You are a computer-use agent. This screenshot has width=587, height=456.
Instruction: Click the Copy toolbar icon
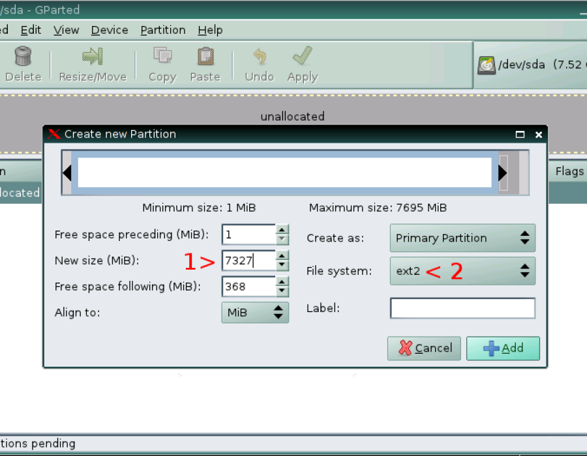coord(162,56)
